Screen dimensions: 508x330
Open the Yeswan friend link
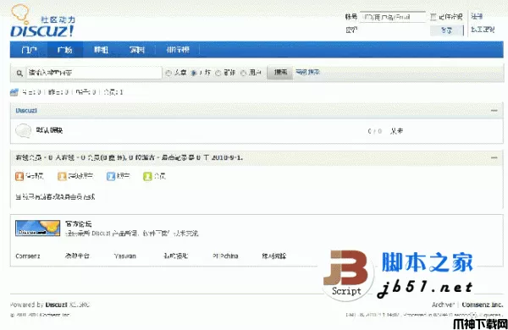125,256
